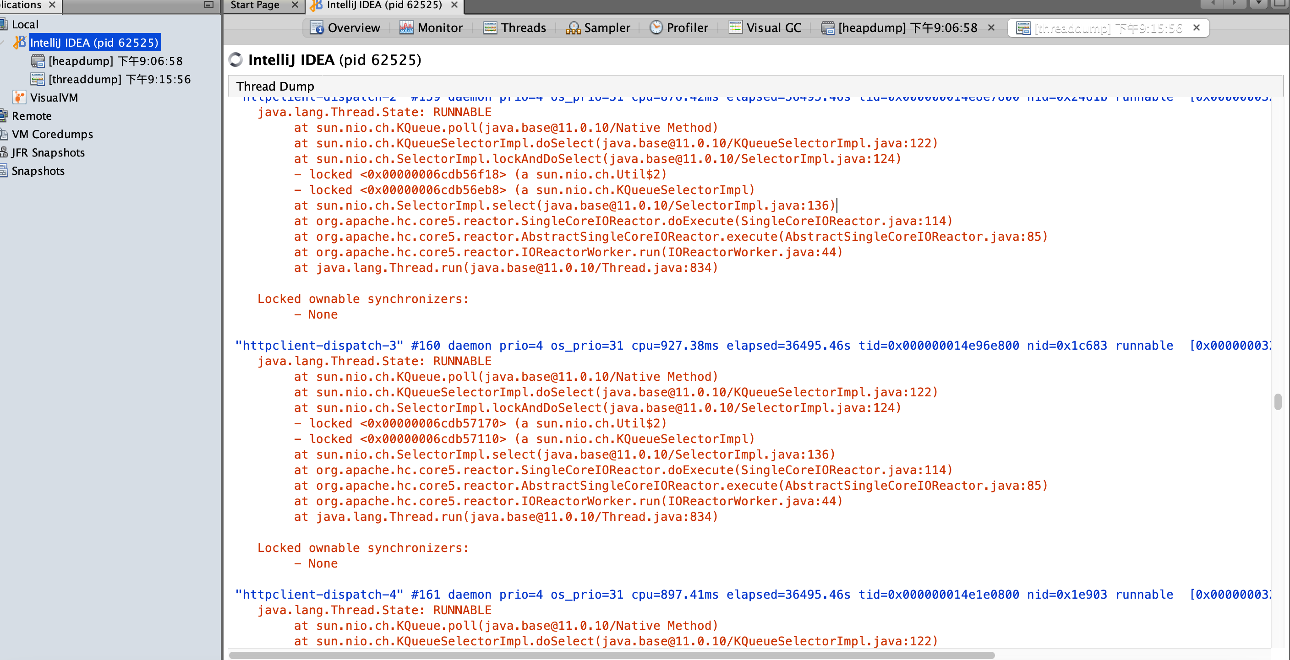Minimize the Applications sidebar panel
The height and width of the screenshot is (660, 1290).
click(209, 5)
